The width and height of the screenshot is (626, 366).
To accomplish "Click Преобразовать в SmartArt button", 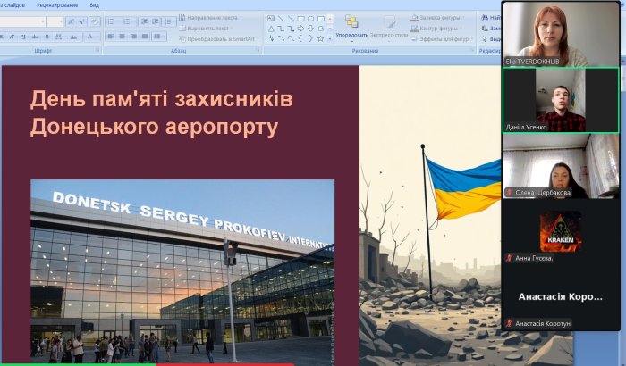I will click(x=218, y=38).
